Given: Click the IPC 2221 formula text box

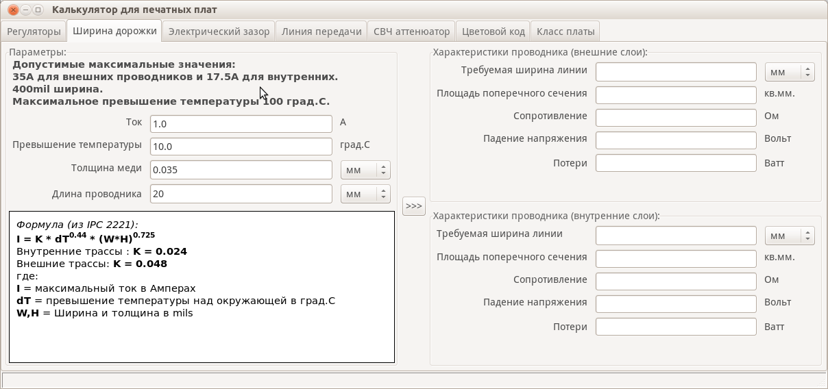Looking at the screenshot, I should click(202, 287).
